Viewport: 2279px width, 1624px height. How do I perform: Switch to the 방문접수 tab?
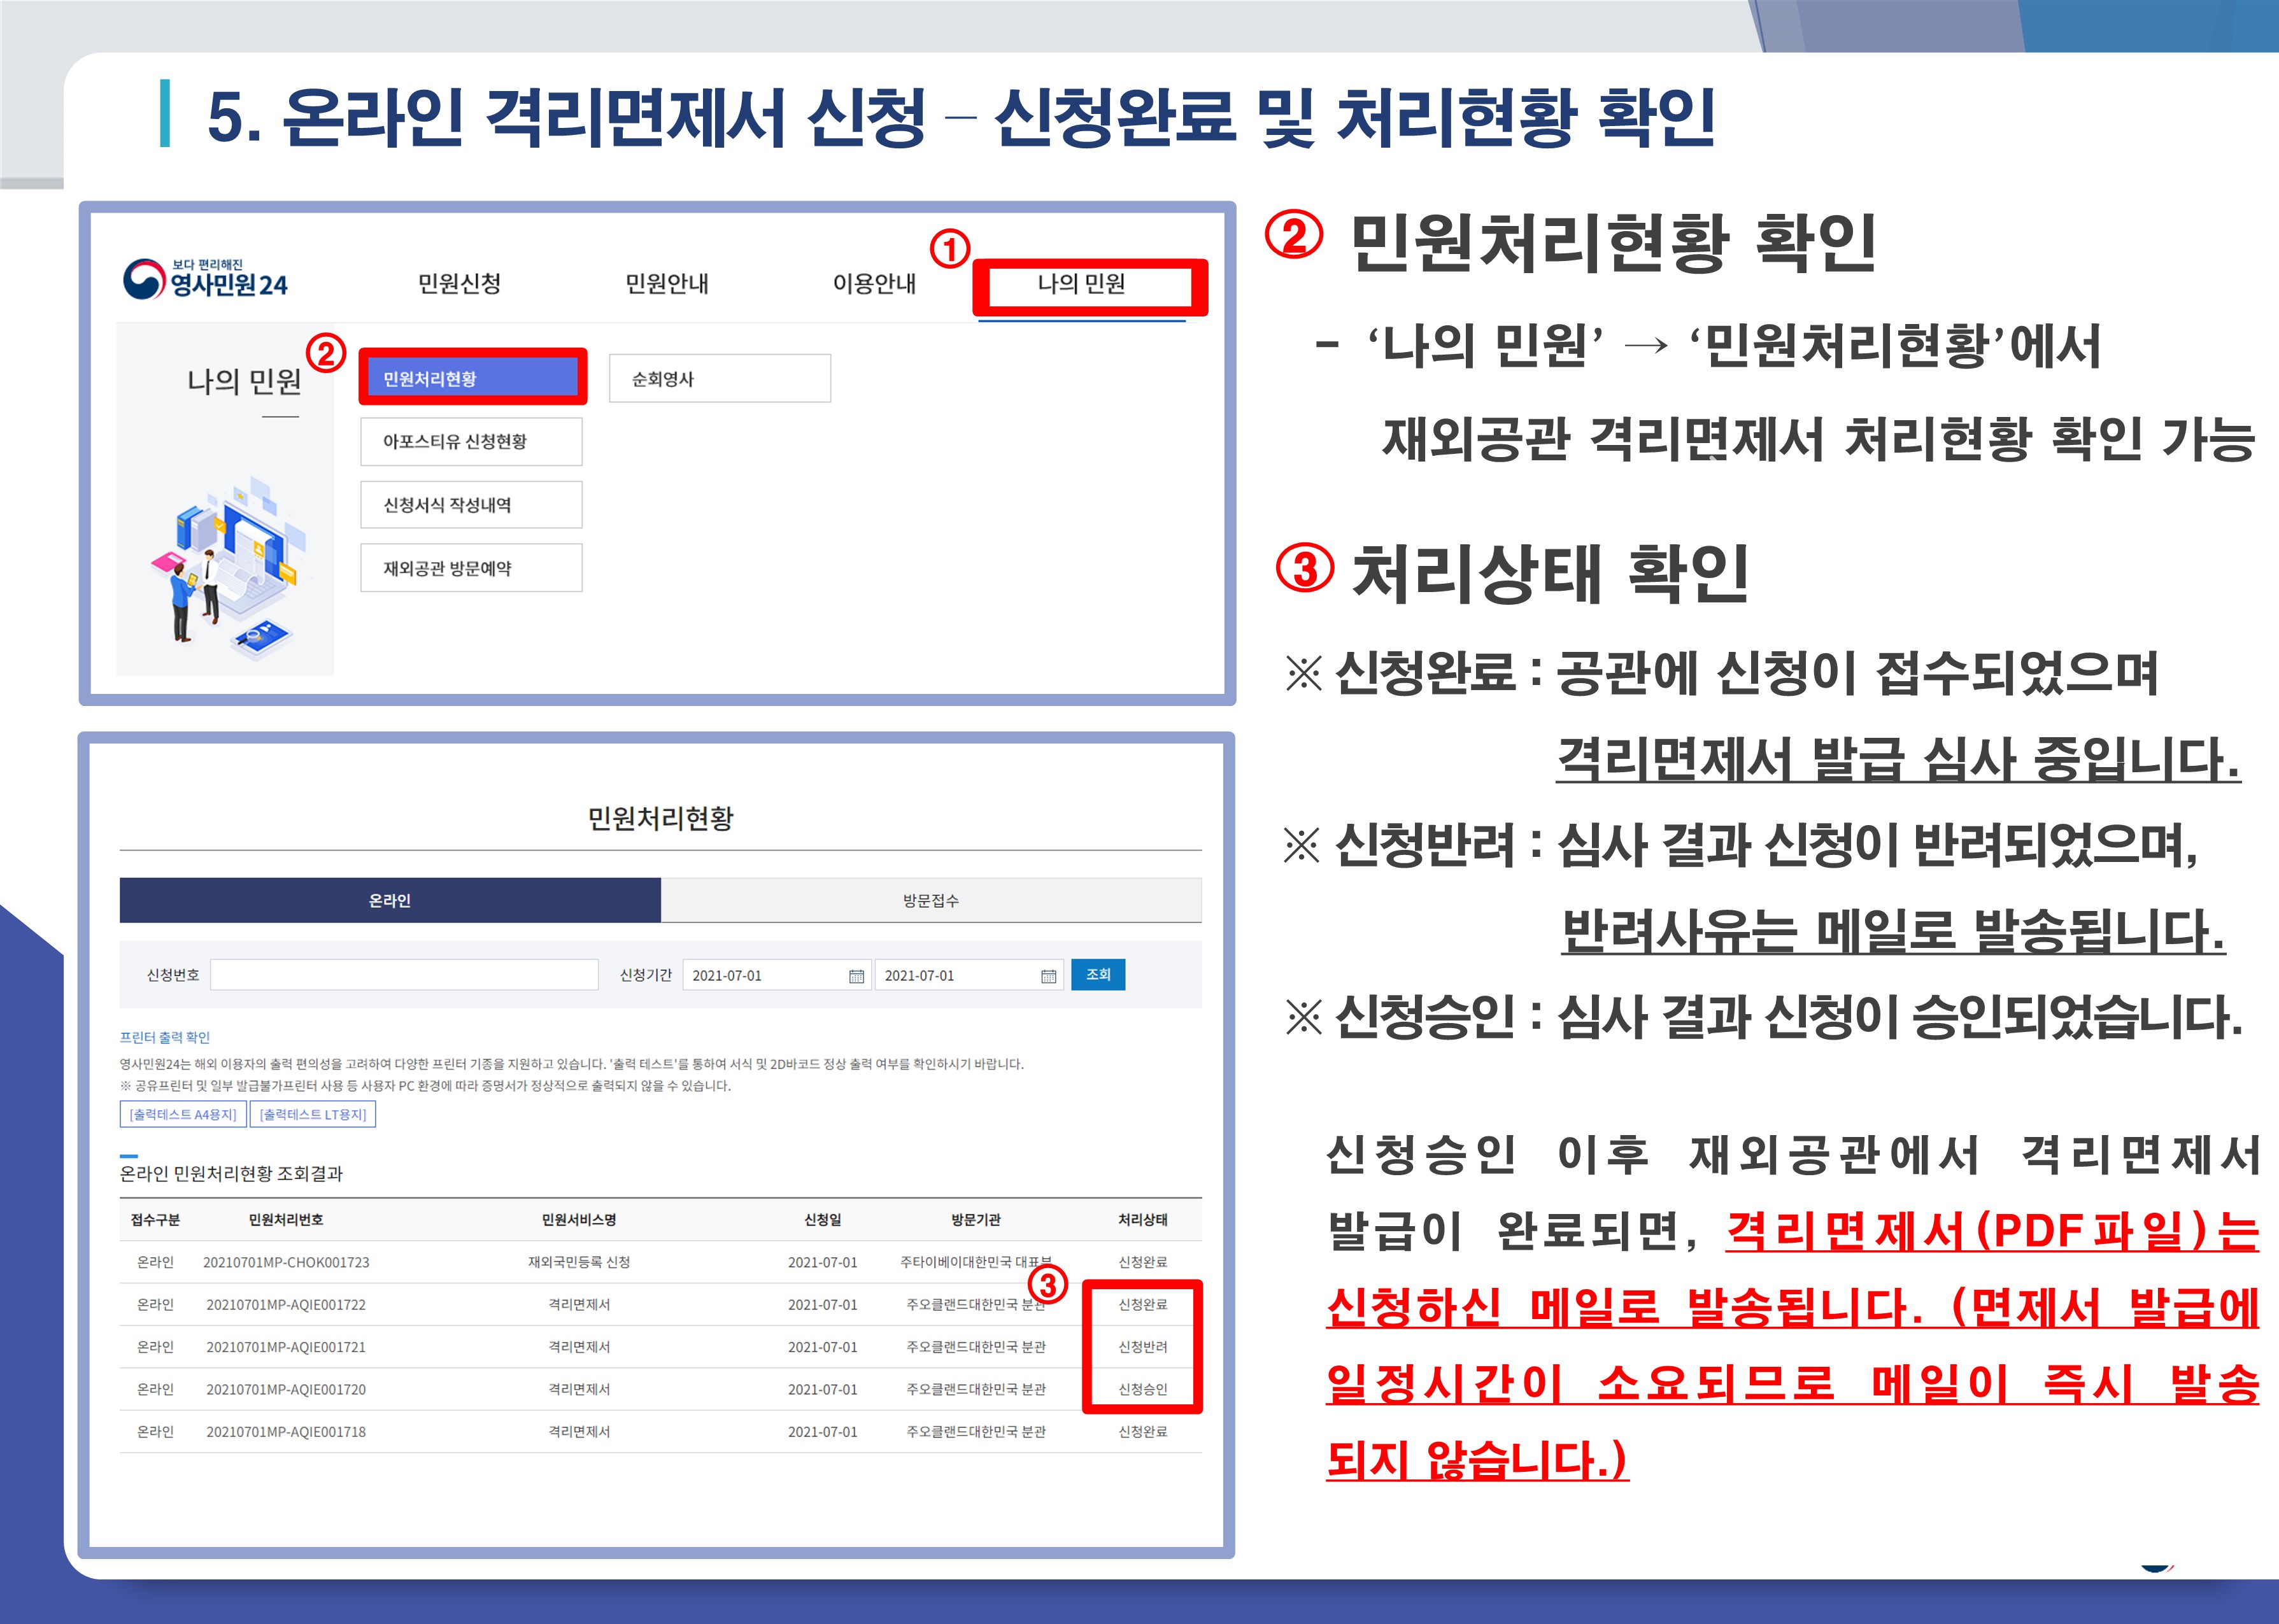click(930, 901)
